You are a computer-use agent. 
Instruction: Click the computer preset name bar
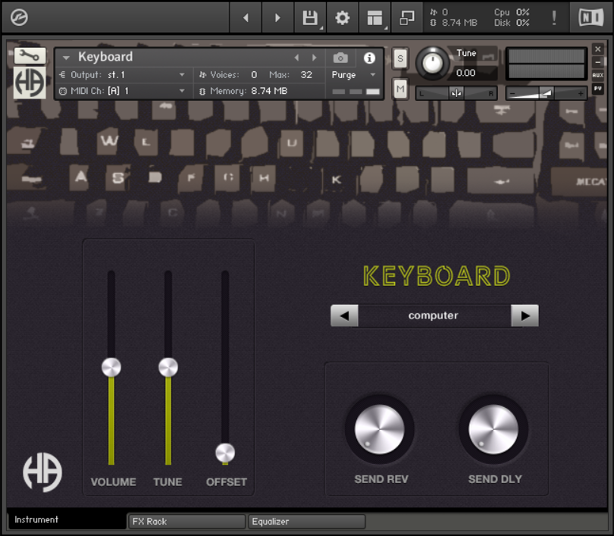click(434, 315)
